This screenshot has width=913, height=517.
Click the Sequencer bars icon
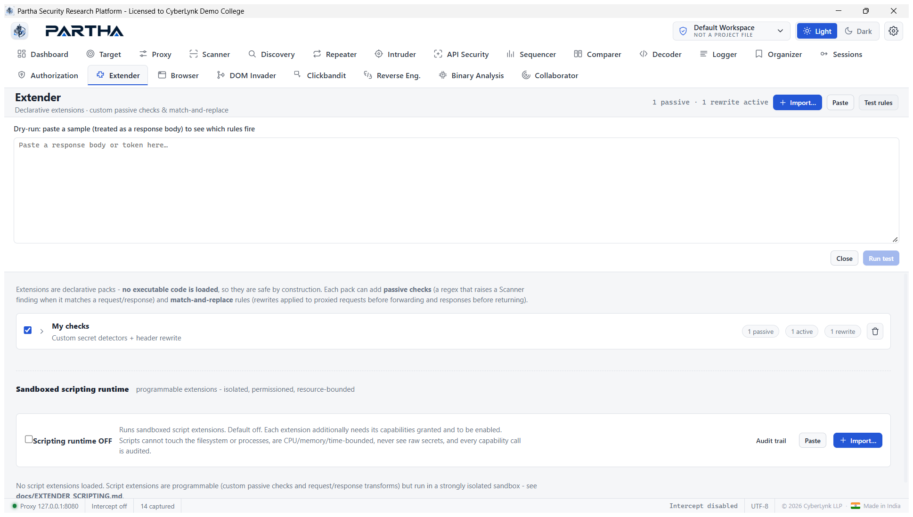pos(511,54)
